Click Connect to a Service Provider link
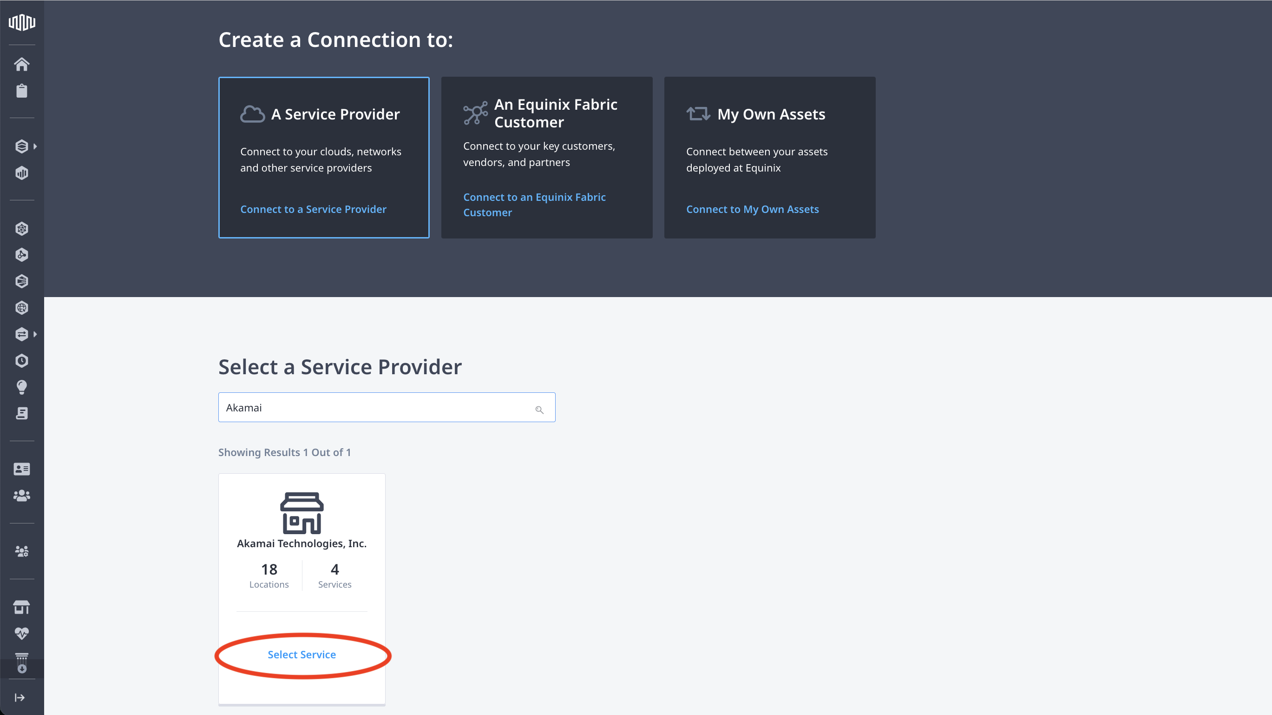1272x715 pixels. tap(313, 209)
